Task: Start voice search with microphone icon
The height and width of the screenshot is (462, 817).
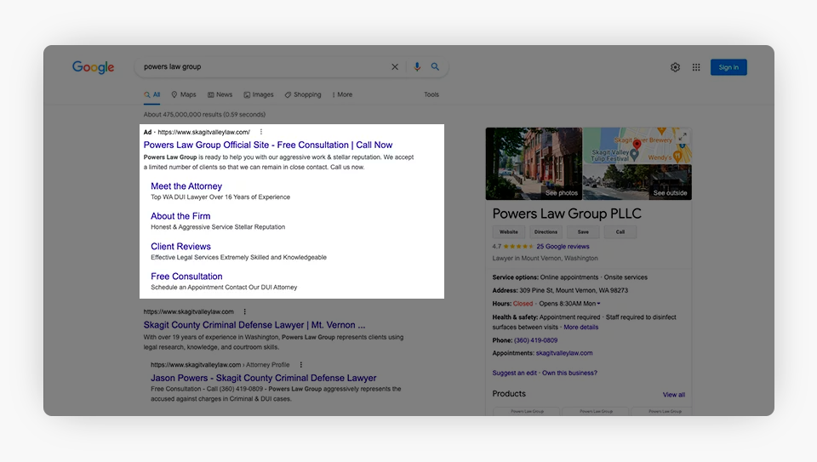Action: [417, 67]
